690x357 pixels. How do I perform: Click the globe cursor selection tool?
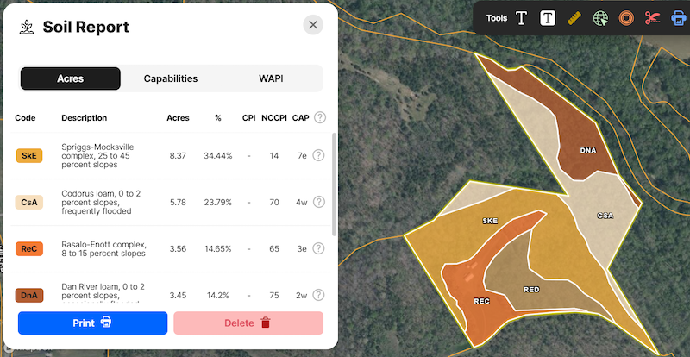point(600,18)
